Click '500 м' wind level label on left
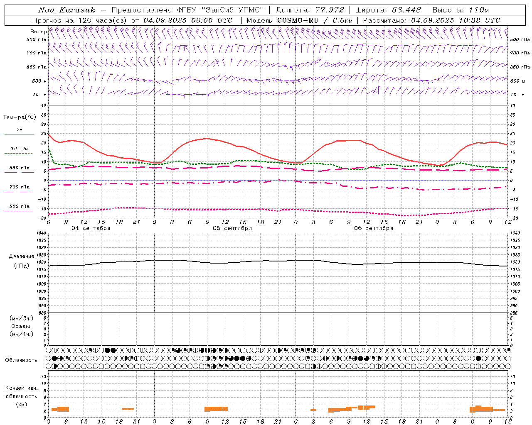 coord(40,81)
